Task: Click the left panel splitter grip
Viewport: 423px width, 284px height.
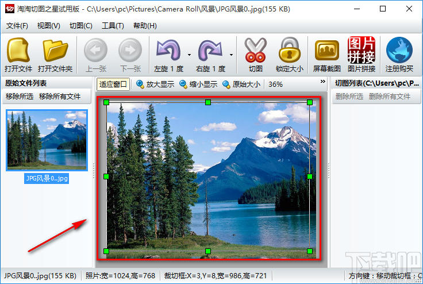Action: pyautogui.click(x=94, y=171)
